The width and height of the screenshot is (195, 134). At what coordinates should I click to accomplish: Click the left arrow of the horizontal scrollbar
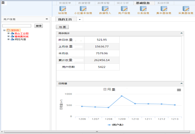tap(2, 132)
